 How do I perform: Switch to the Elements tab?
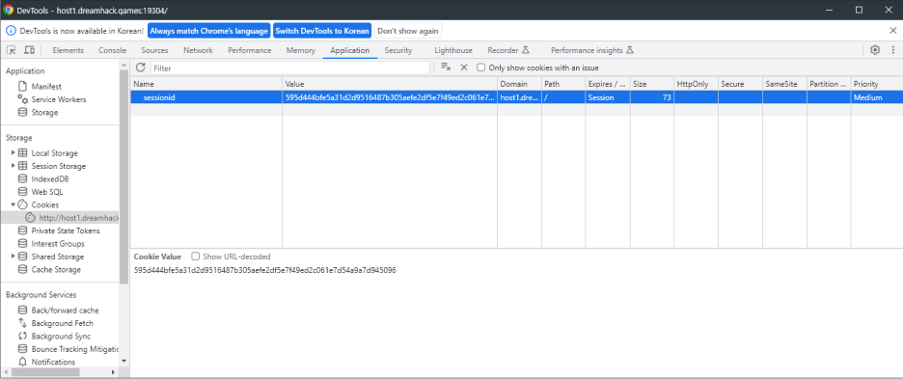click(68, 50)
